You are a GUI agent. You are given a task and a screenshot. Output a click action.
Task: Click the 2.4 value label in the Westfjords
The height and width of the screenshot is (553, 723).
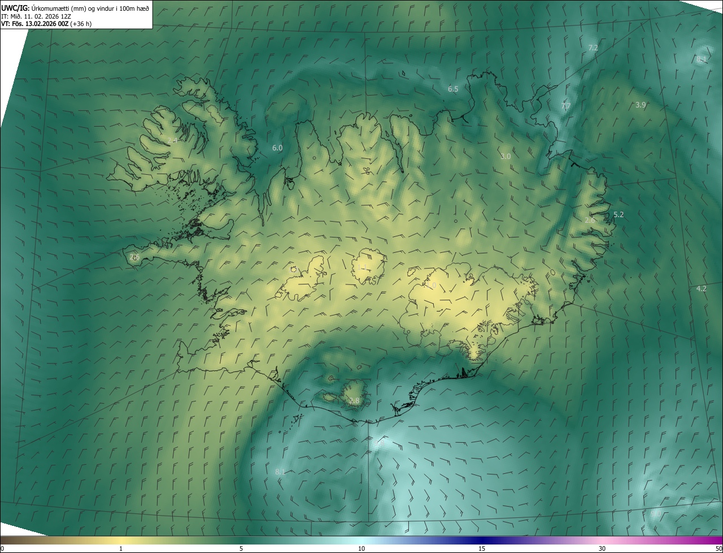pos(172,141)
